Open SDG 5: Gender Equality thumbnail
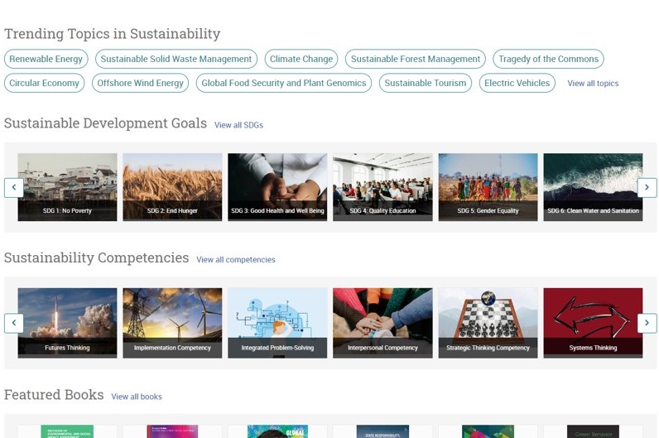Screen dimensions: 659x438 [488, 186]
